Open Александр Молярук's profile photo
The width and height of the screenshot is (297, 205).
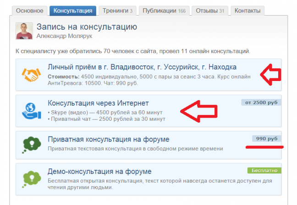tap(24, 31)
